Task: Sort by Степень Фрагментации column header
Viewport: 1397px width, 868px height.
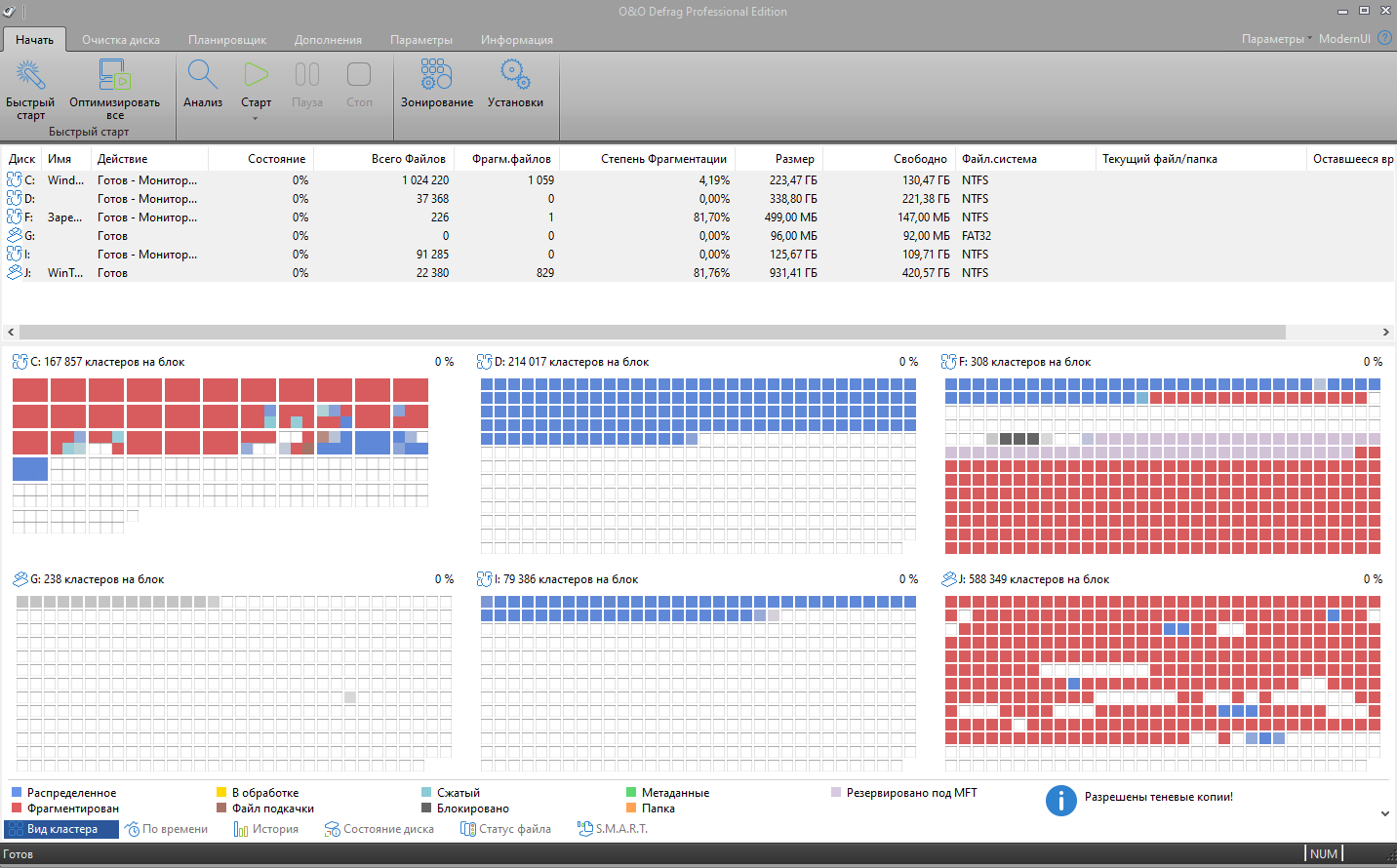Action: tap(663, 159)
